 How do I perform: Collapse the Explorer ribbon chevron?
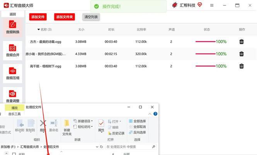coord(150,114)
